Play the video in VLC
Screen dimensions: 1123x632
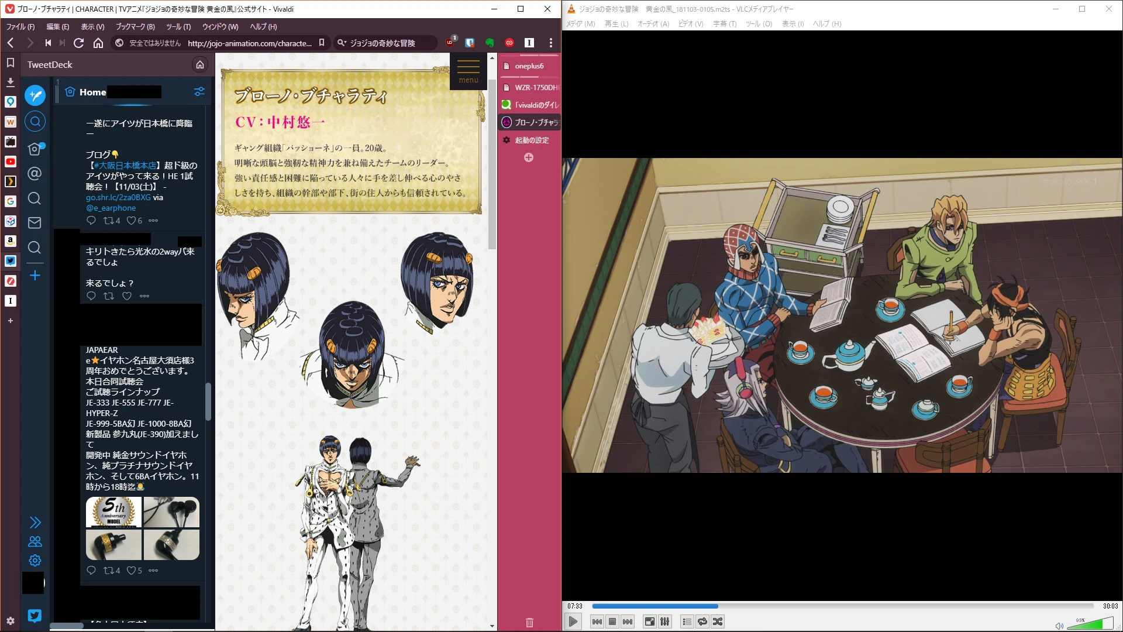pos(573,621)
